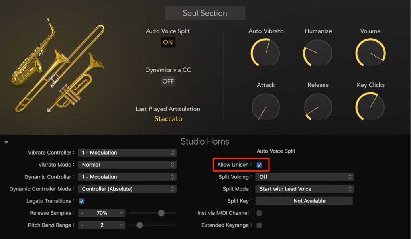Select the Attack knob
This screenshot has height=239, width=411.
265,107
